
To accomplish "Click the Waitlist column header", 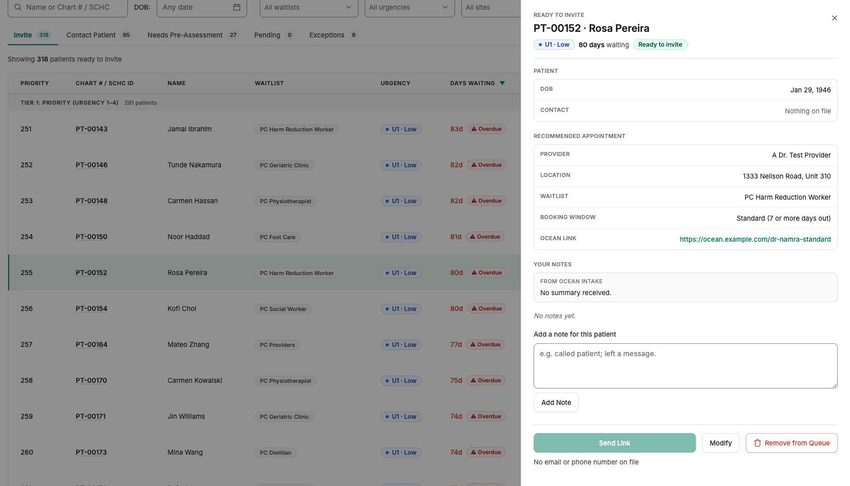I will coord(269,83).
